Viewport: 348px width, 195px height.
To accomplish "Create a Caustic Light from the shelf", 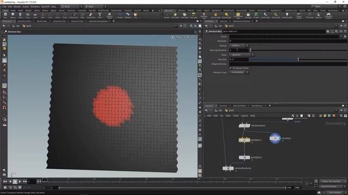I will tap(265, 16).
